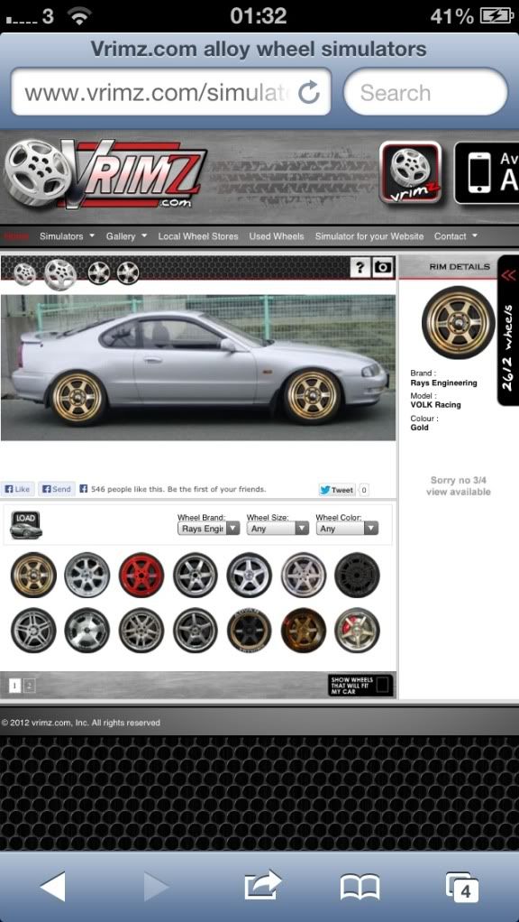The width and height of the screenshot is (519, 922).
Task: Open the Simulators menu
Action: click(x=67, y=236)
